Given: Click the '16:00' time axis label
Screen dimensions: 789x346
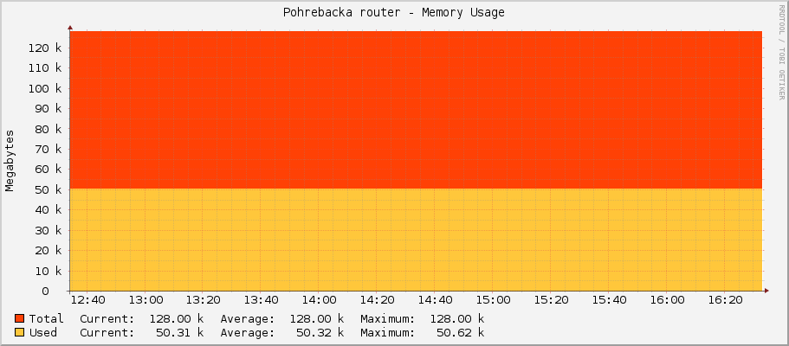Looking at the screenshot, I should pos(667,300).
